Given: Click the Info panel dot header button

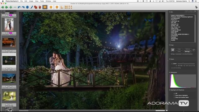Looking at the screenshot, I should click(191, 12).
